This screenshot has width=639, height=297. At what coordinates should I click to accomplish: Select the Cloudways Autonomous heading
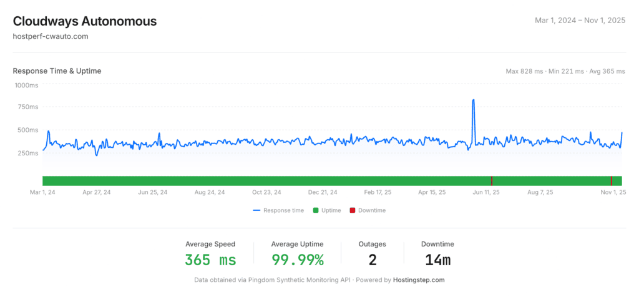click(85, 21)
